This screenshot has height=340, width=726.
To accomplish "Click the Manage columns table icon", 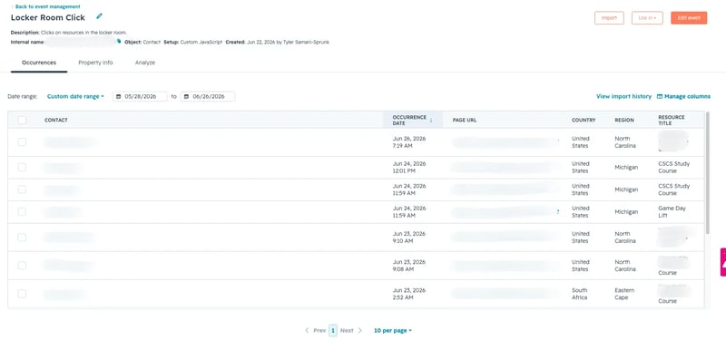I will click(x=660, y=97).
